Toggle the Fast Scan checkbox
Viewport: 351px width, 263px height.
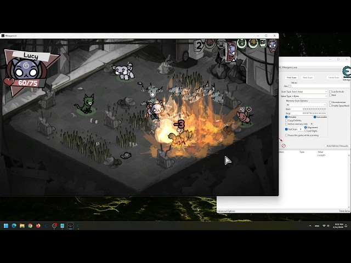click(x=286, y=129)
